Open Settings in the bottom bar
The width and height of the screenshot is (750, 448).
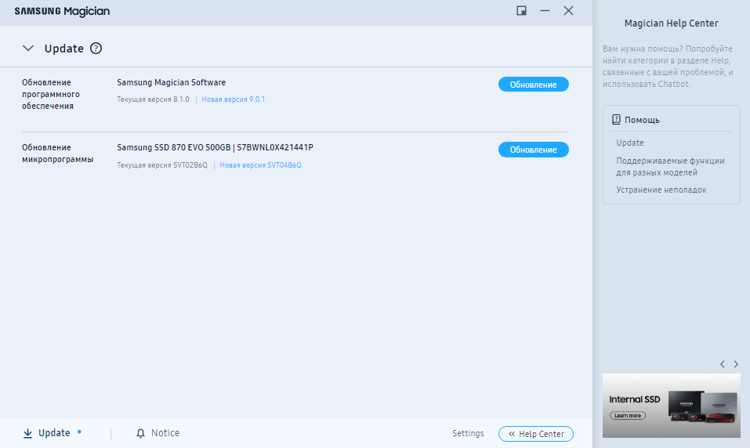(468, 433)
